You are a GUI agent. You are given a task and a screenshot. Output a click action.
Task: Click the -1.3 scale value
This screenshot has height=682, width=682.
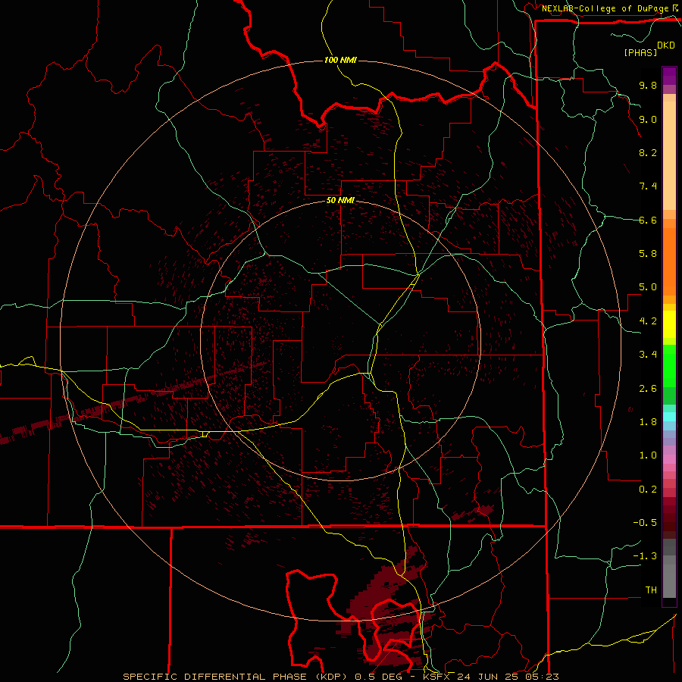645,556
